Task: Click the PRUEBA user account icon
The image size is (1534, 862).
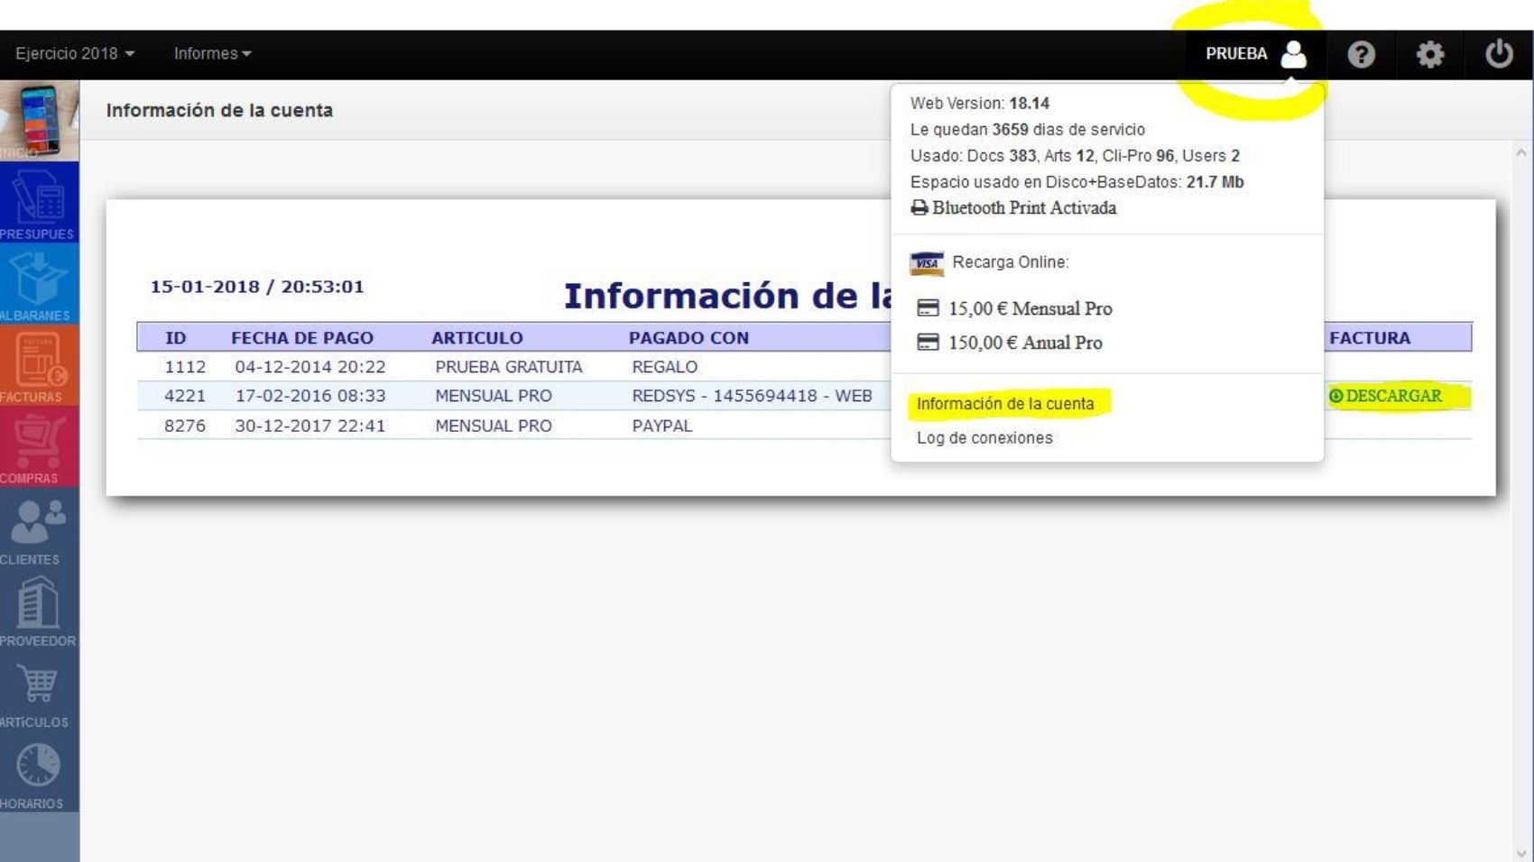Action: coord(1293,54)
